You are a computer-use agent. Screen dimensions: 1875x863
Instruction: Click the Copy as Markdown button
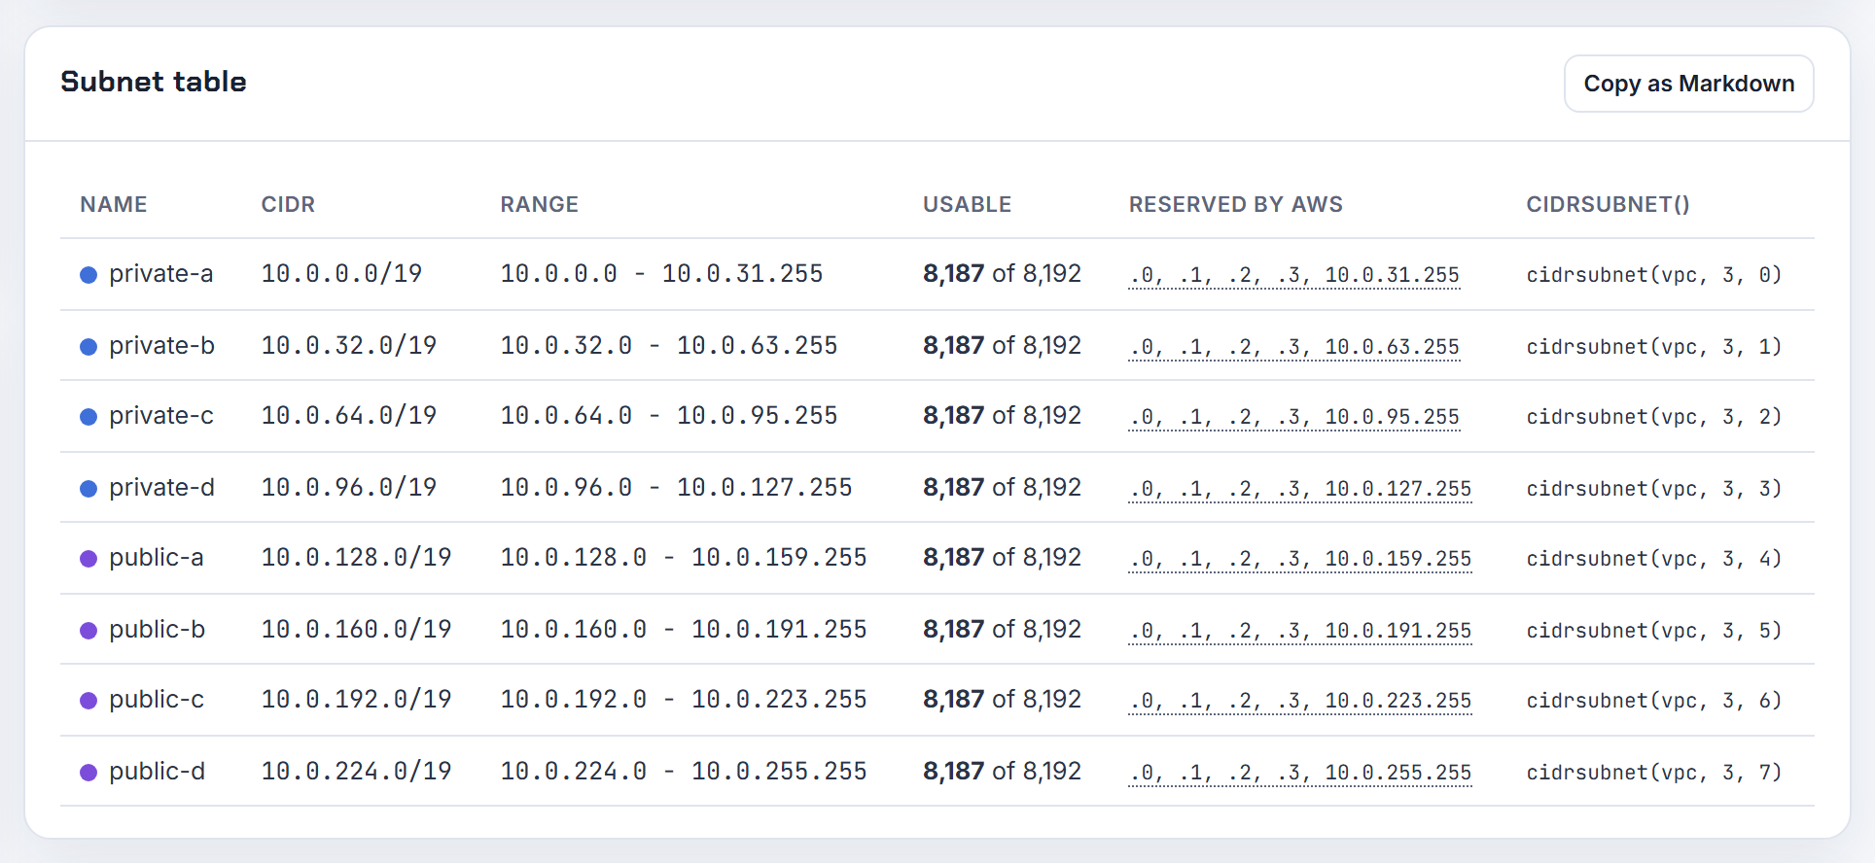coord(1688,84)
